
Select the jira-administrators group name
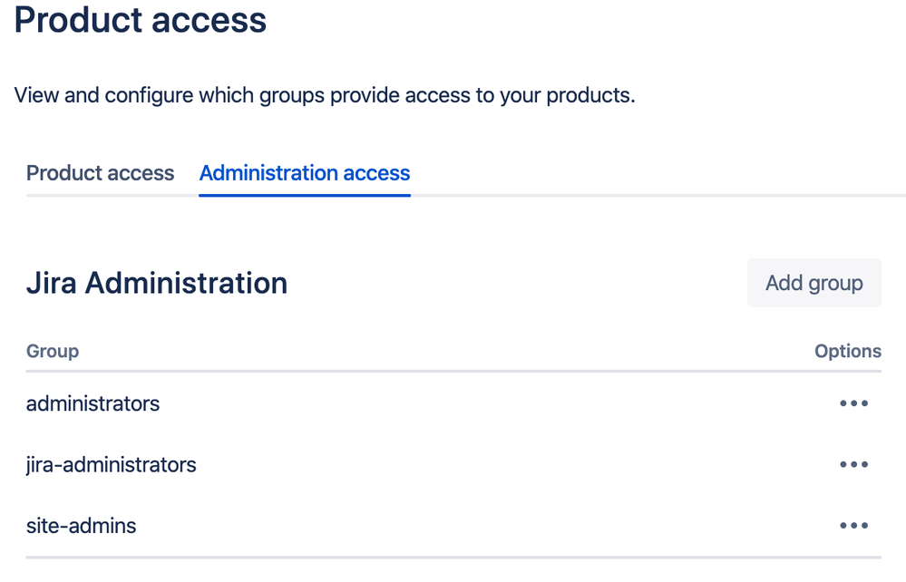[x=111, y=465]
